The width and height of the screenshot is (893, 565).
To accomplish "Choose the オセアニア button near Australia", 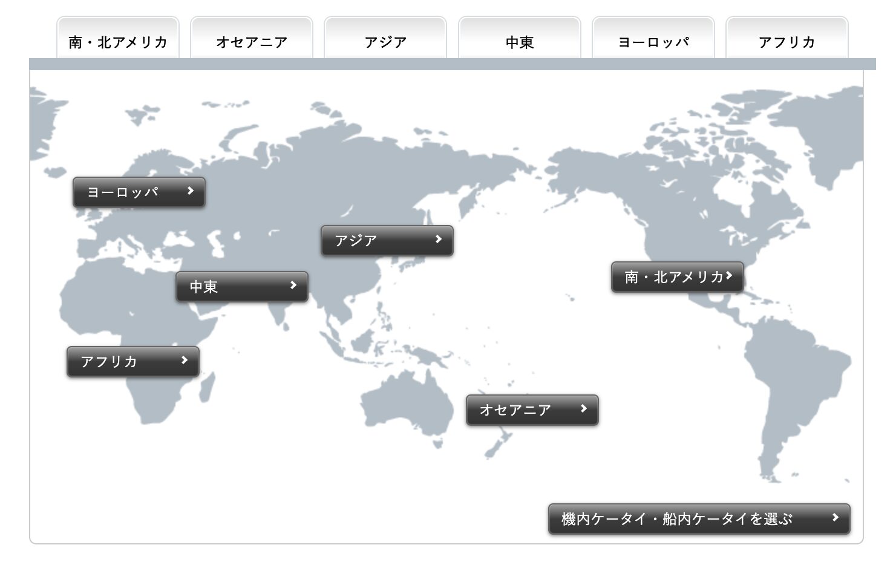I will [x=520, y=410].
